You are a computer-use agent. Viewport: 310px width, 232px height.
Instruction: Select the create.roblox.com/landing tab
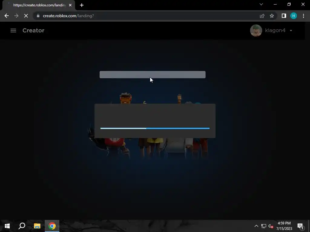click(x=38, y=5)
